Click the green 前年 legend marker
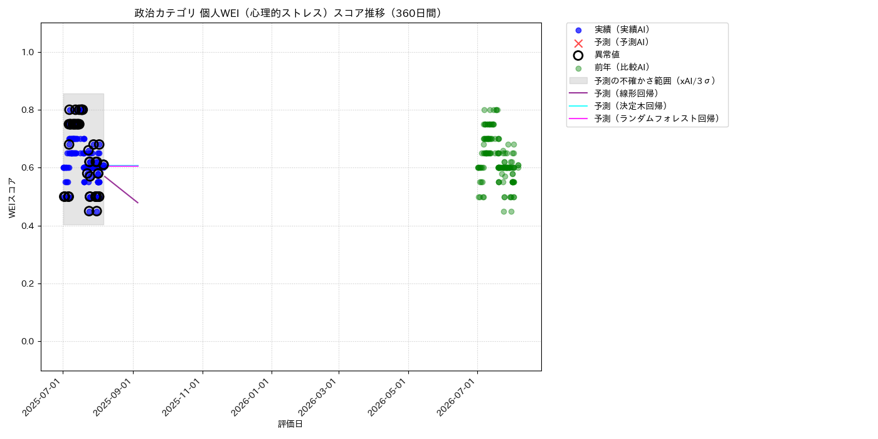 [x=578, y=68]
